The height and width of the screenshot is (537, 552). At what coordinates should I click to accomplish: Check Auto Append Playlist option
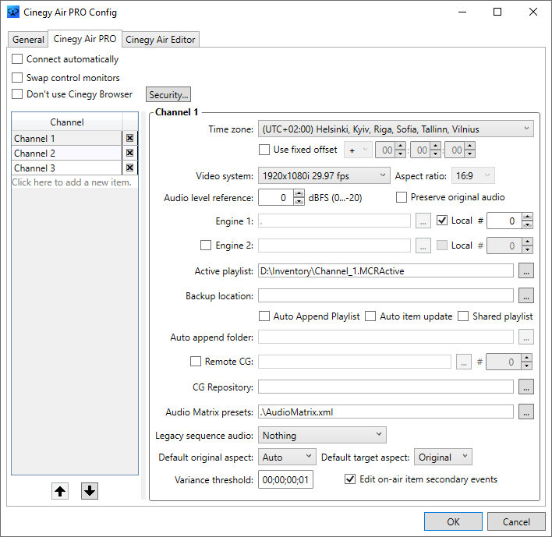pos(264,316)
